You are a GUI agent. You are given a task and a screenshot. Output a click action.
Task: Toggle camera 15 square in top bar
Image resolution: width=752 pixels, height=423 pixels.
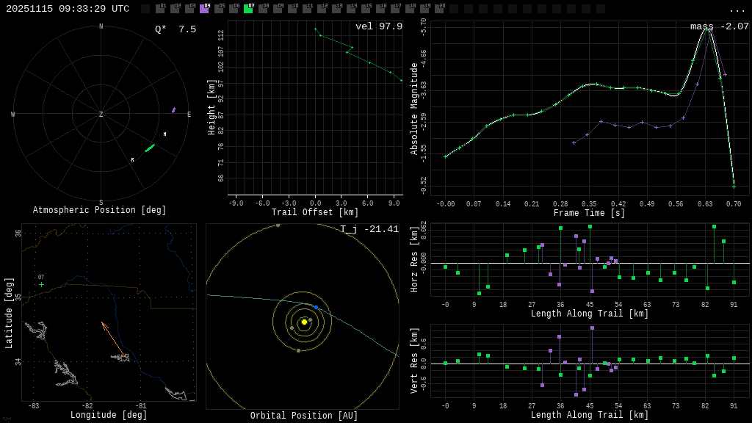point(366,9)
